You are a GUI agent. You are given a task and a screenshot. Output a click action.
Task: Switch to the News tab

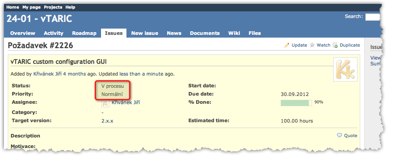point(174,33)
